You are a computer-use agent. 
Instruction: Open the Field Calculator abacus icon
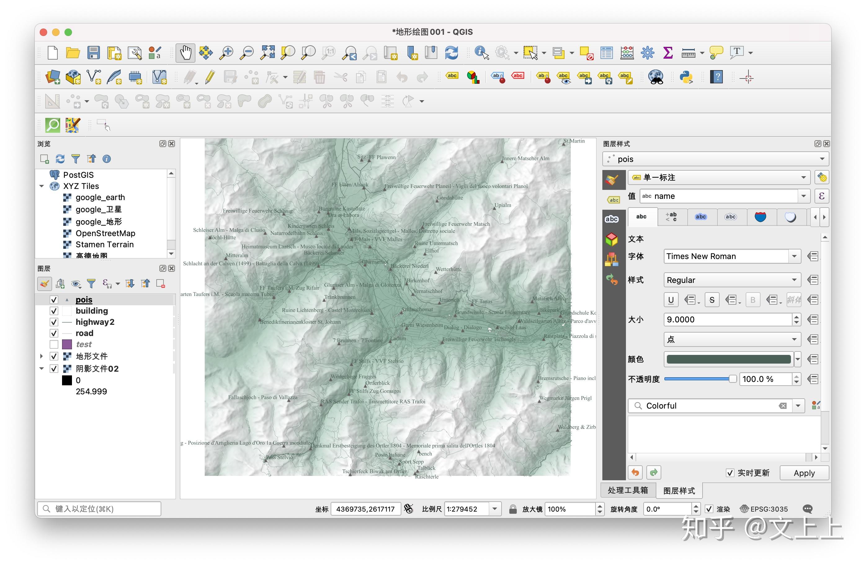point(627,53)
